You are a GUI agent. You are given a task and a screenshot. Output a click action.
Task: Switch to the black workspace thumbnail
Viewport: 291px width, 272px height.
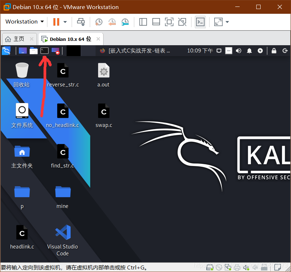[x=73, y=51]
